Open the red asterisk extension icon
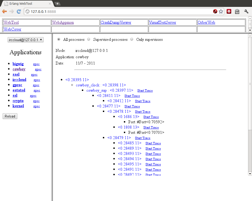This screenshot has height=201, width=252. pos(229,11)
